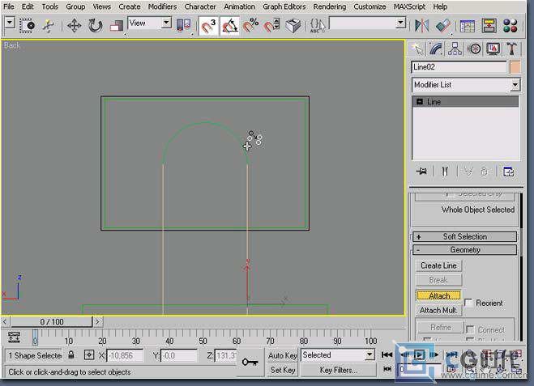
Task: Open the Modifiers menu
Action: [162, 6]
